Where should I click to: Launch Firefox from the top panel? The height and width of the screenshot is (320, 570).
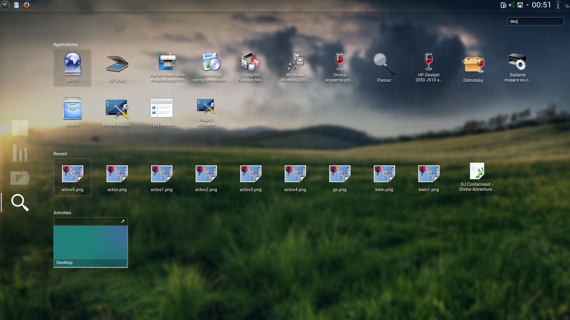point(26,5)
